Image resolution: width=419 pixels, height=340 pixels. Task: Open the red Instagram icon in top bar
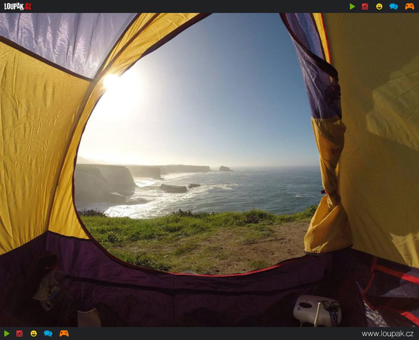(x=365, y=6)
